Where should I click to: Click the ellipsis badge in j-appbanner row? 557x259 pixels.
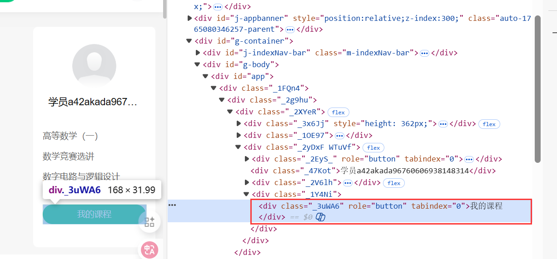click(289, 29)
